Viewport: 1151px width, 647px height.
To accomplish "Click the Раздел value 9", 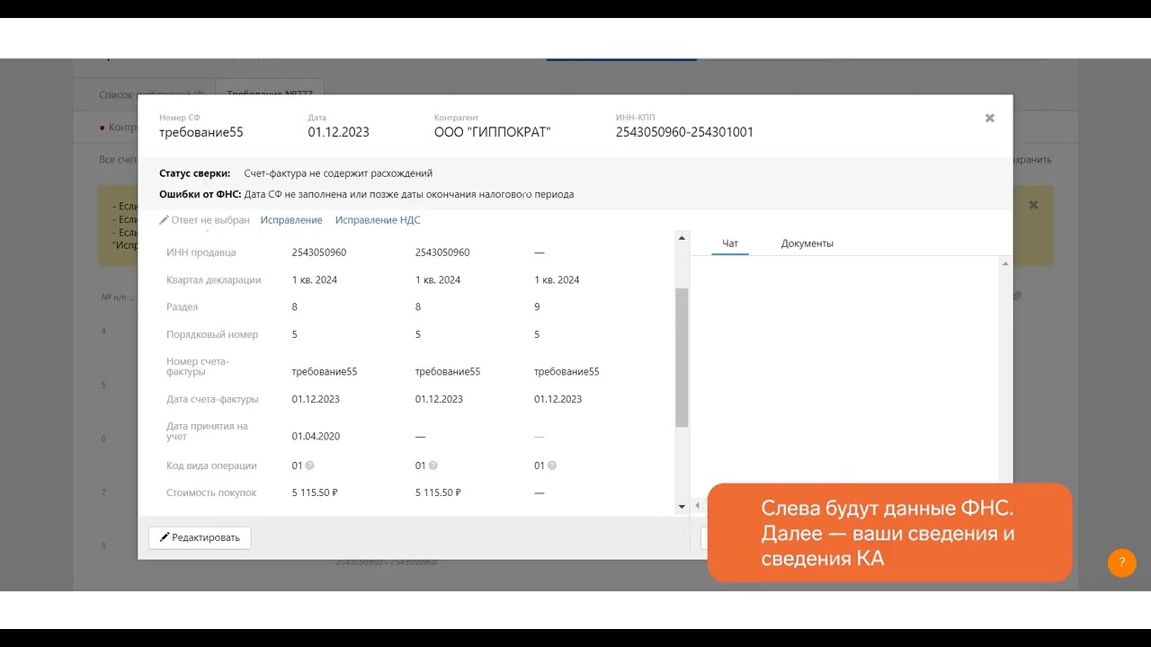I will [537, 306].
